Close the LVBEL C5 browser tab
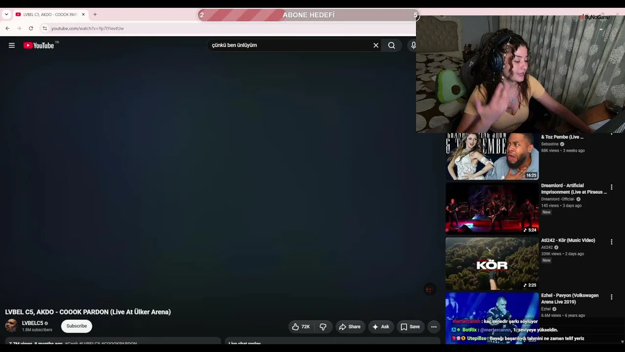Image resolution: width=625 pixels, height=352 pixels. [x=83, y=15]
